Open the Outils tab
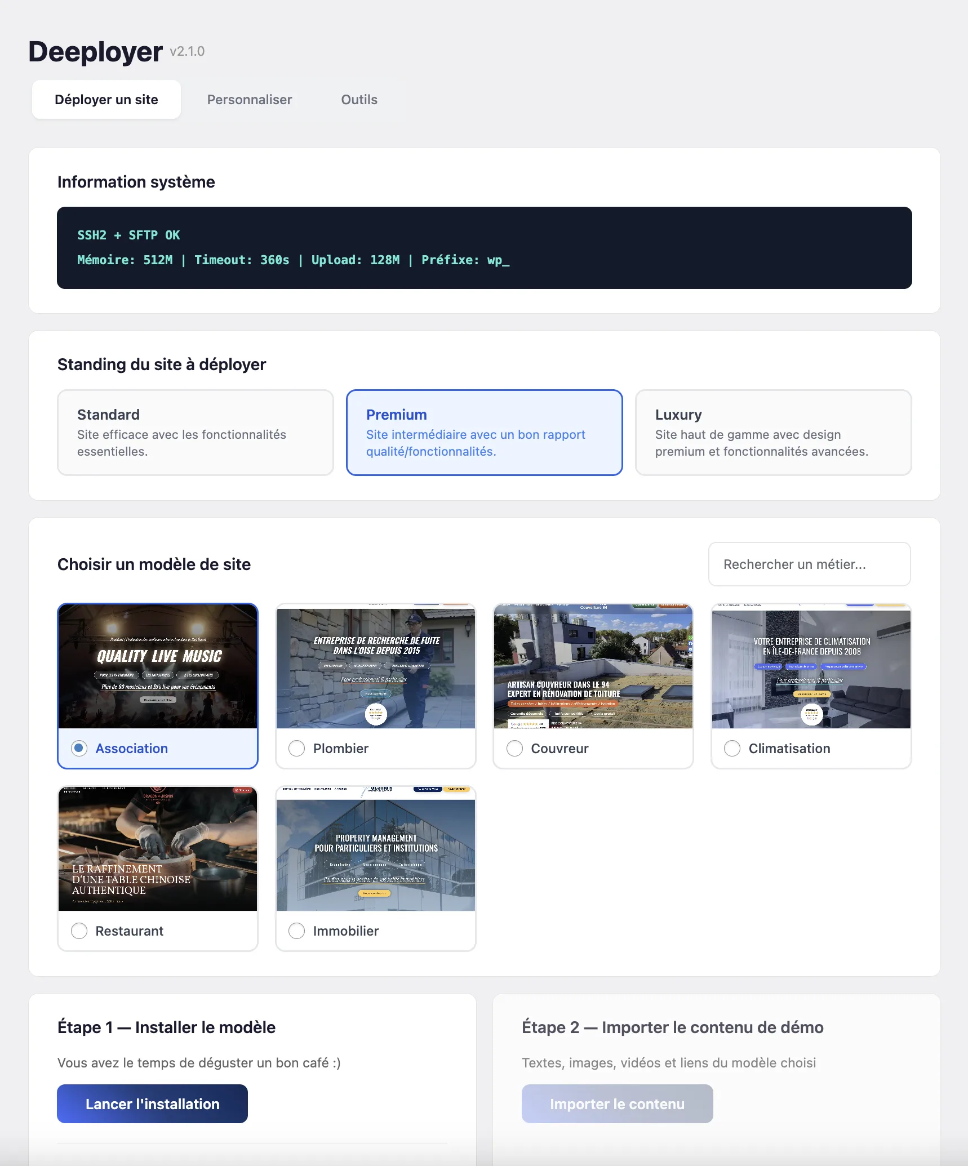The width and height of the screenshot is (968, 1166). pos(359,100)
